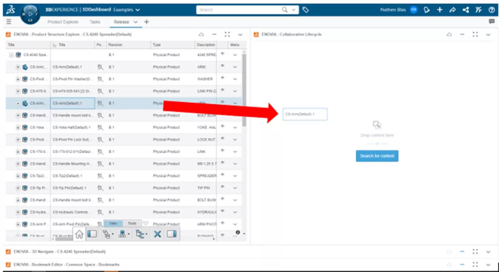Click the red X remove icon in action bar
This screenshot has height=272, width=499.
157,234
